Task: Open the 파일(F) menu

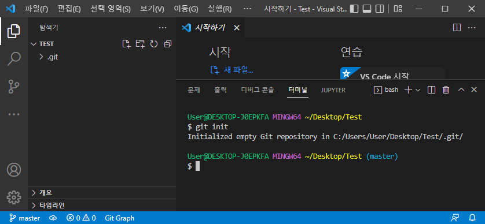Action: click(x=36, y=9)
